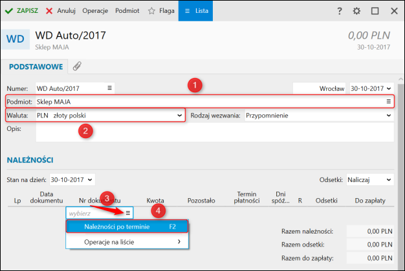Open the attachments paperclip tab
This screenshot has height=271, width=405.
coord(76,66)
